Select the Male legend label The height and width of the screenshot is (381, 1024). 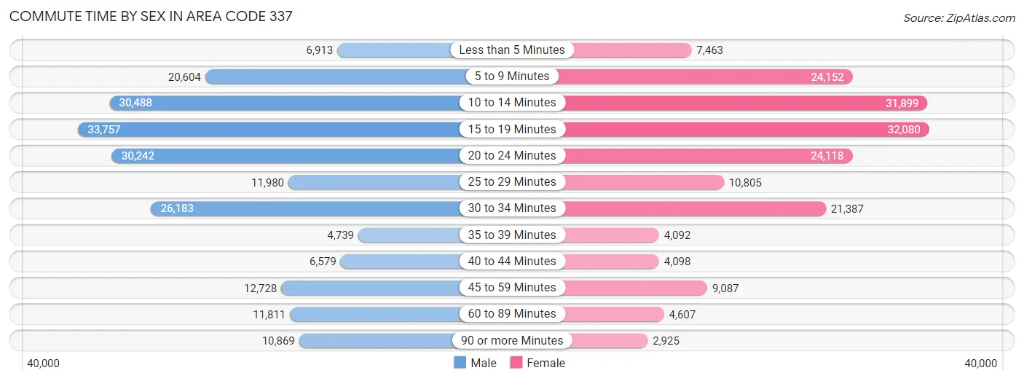(484, 363)
